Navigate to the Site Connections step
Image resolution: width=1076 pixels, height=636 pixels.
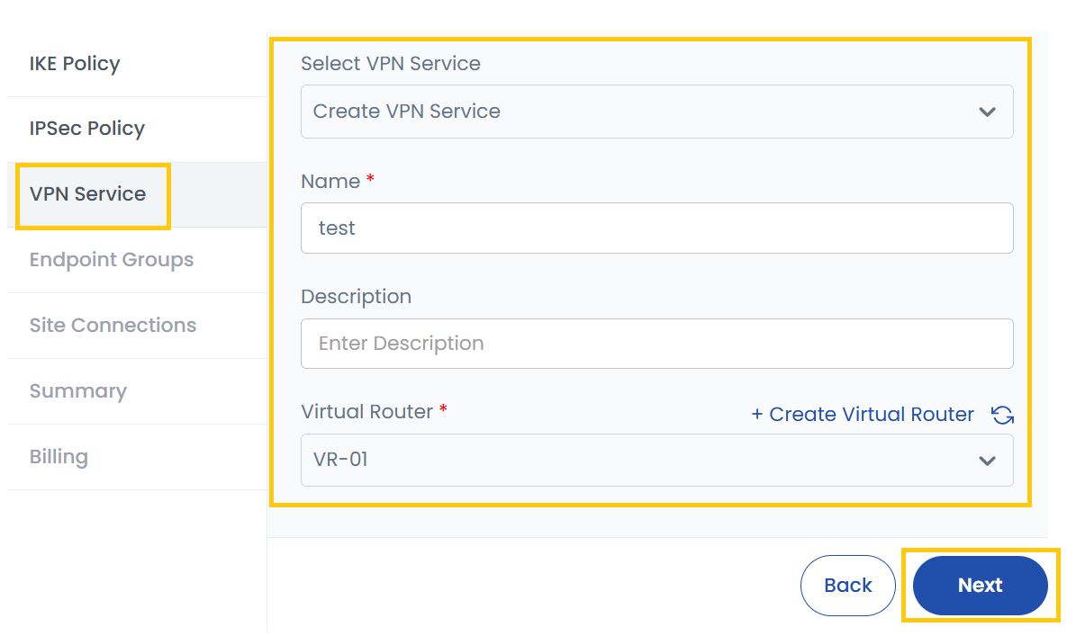pyautogui.click(x=113, y=325)
